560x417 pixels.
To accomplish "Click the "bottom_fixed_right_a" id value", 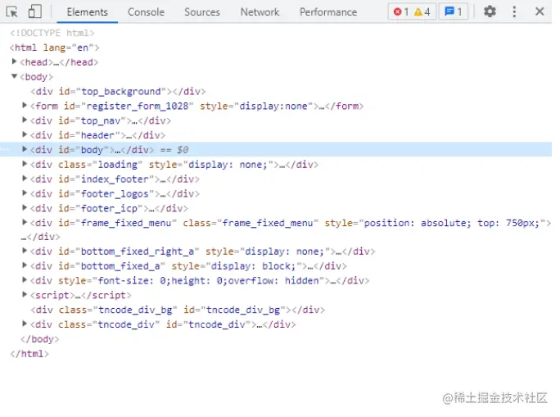I will [138, 252].
